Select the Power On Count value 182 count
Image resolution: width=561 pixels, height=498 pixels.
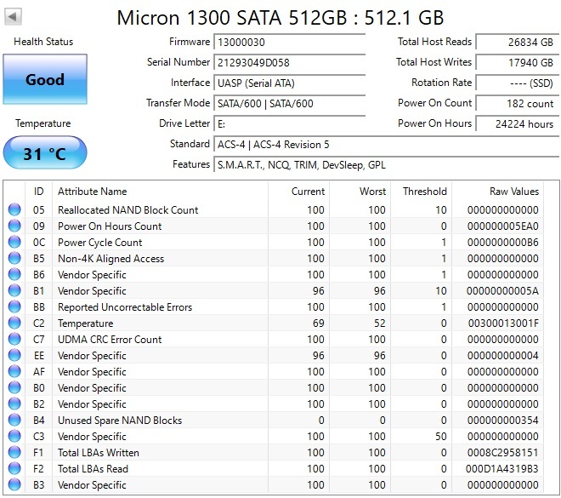click(518, 103)
